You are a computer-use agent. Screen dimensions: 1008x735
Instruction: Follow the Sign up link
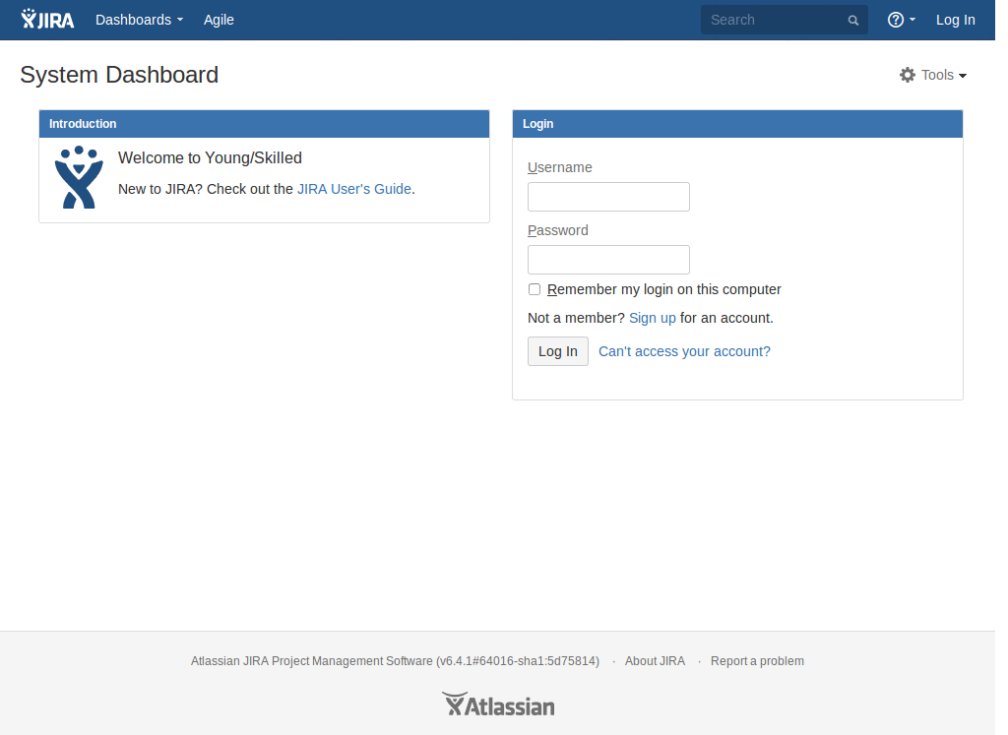coord(652,318)
